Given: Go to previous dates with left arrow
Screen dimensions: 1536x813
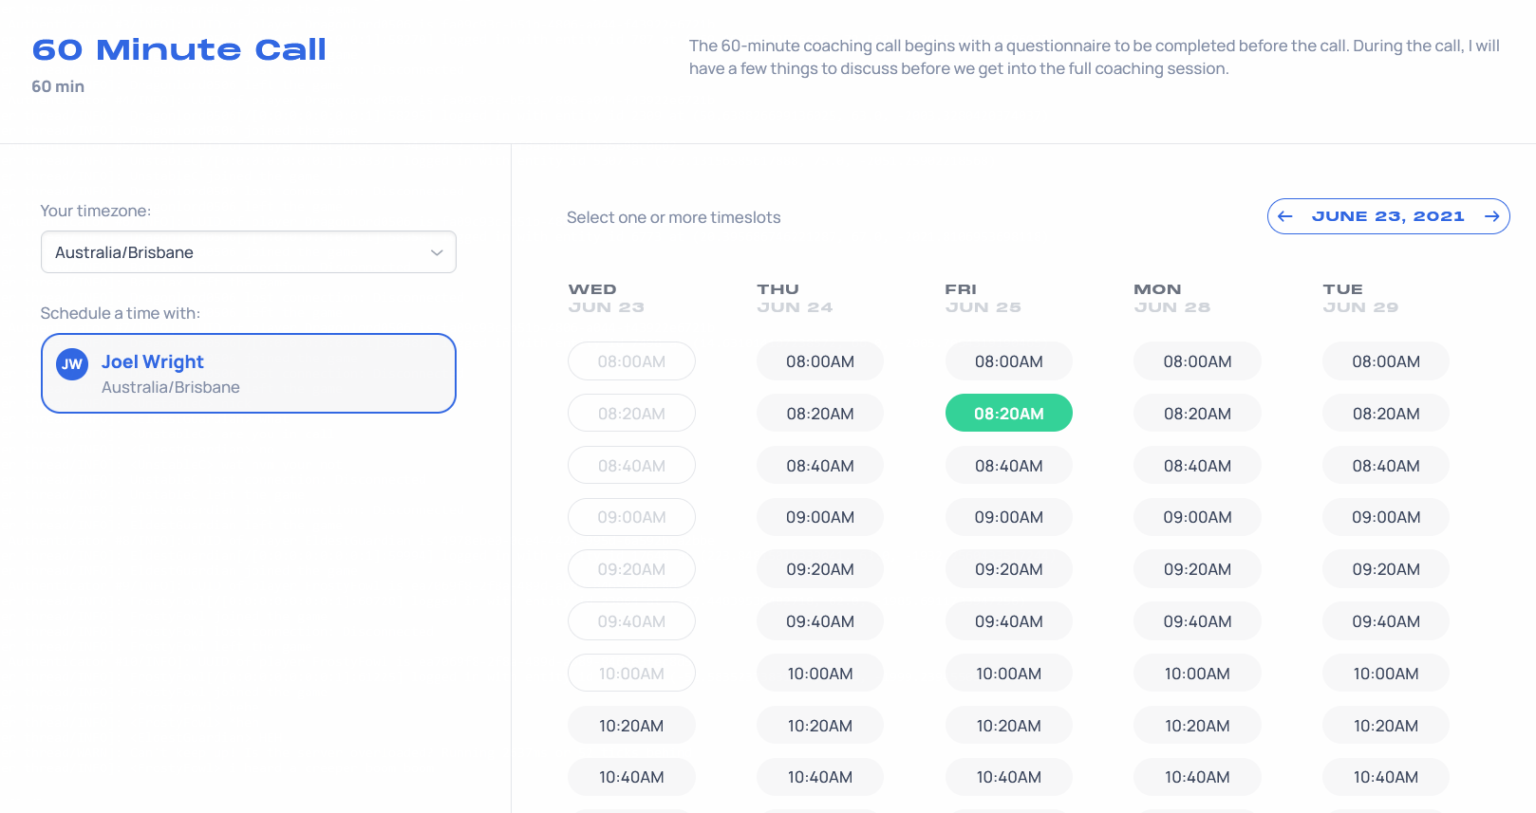Looking at the screenshot, I should click(1285, 216).
